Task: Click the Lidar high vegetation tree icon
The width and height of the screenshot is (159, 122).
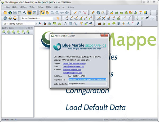Action: click(x=114, y=24)
